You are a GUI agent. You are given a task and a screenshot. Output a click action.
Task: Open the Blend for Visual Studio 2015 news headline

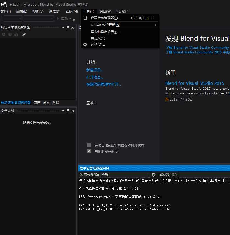pyautogui.click(x=195, y=83)
